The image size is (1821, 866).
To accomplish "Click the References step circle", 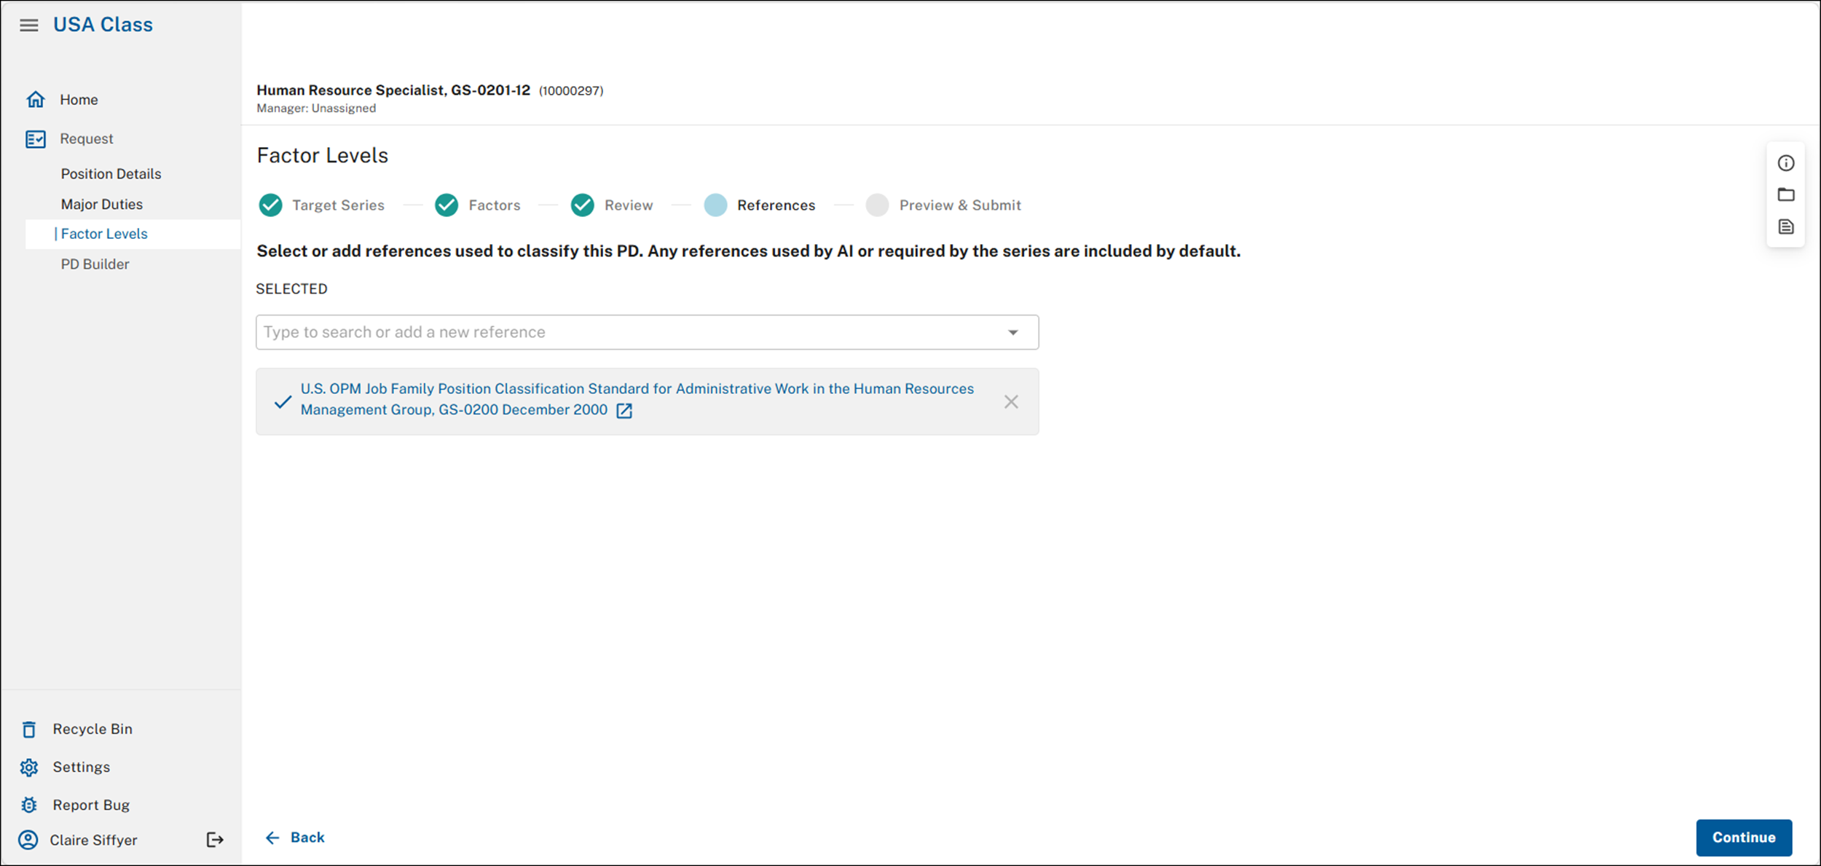I will [x=715, y=205].
